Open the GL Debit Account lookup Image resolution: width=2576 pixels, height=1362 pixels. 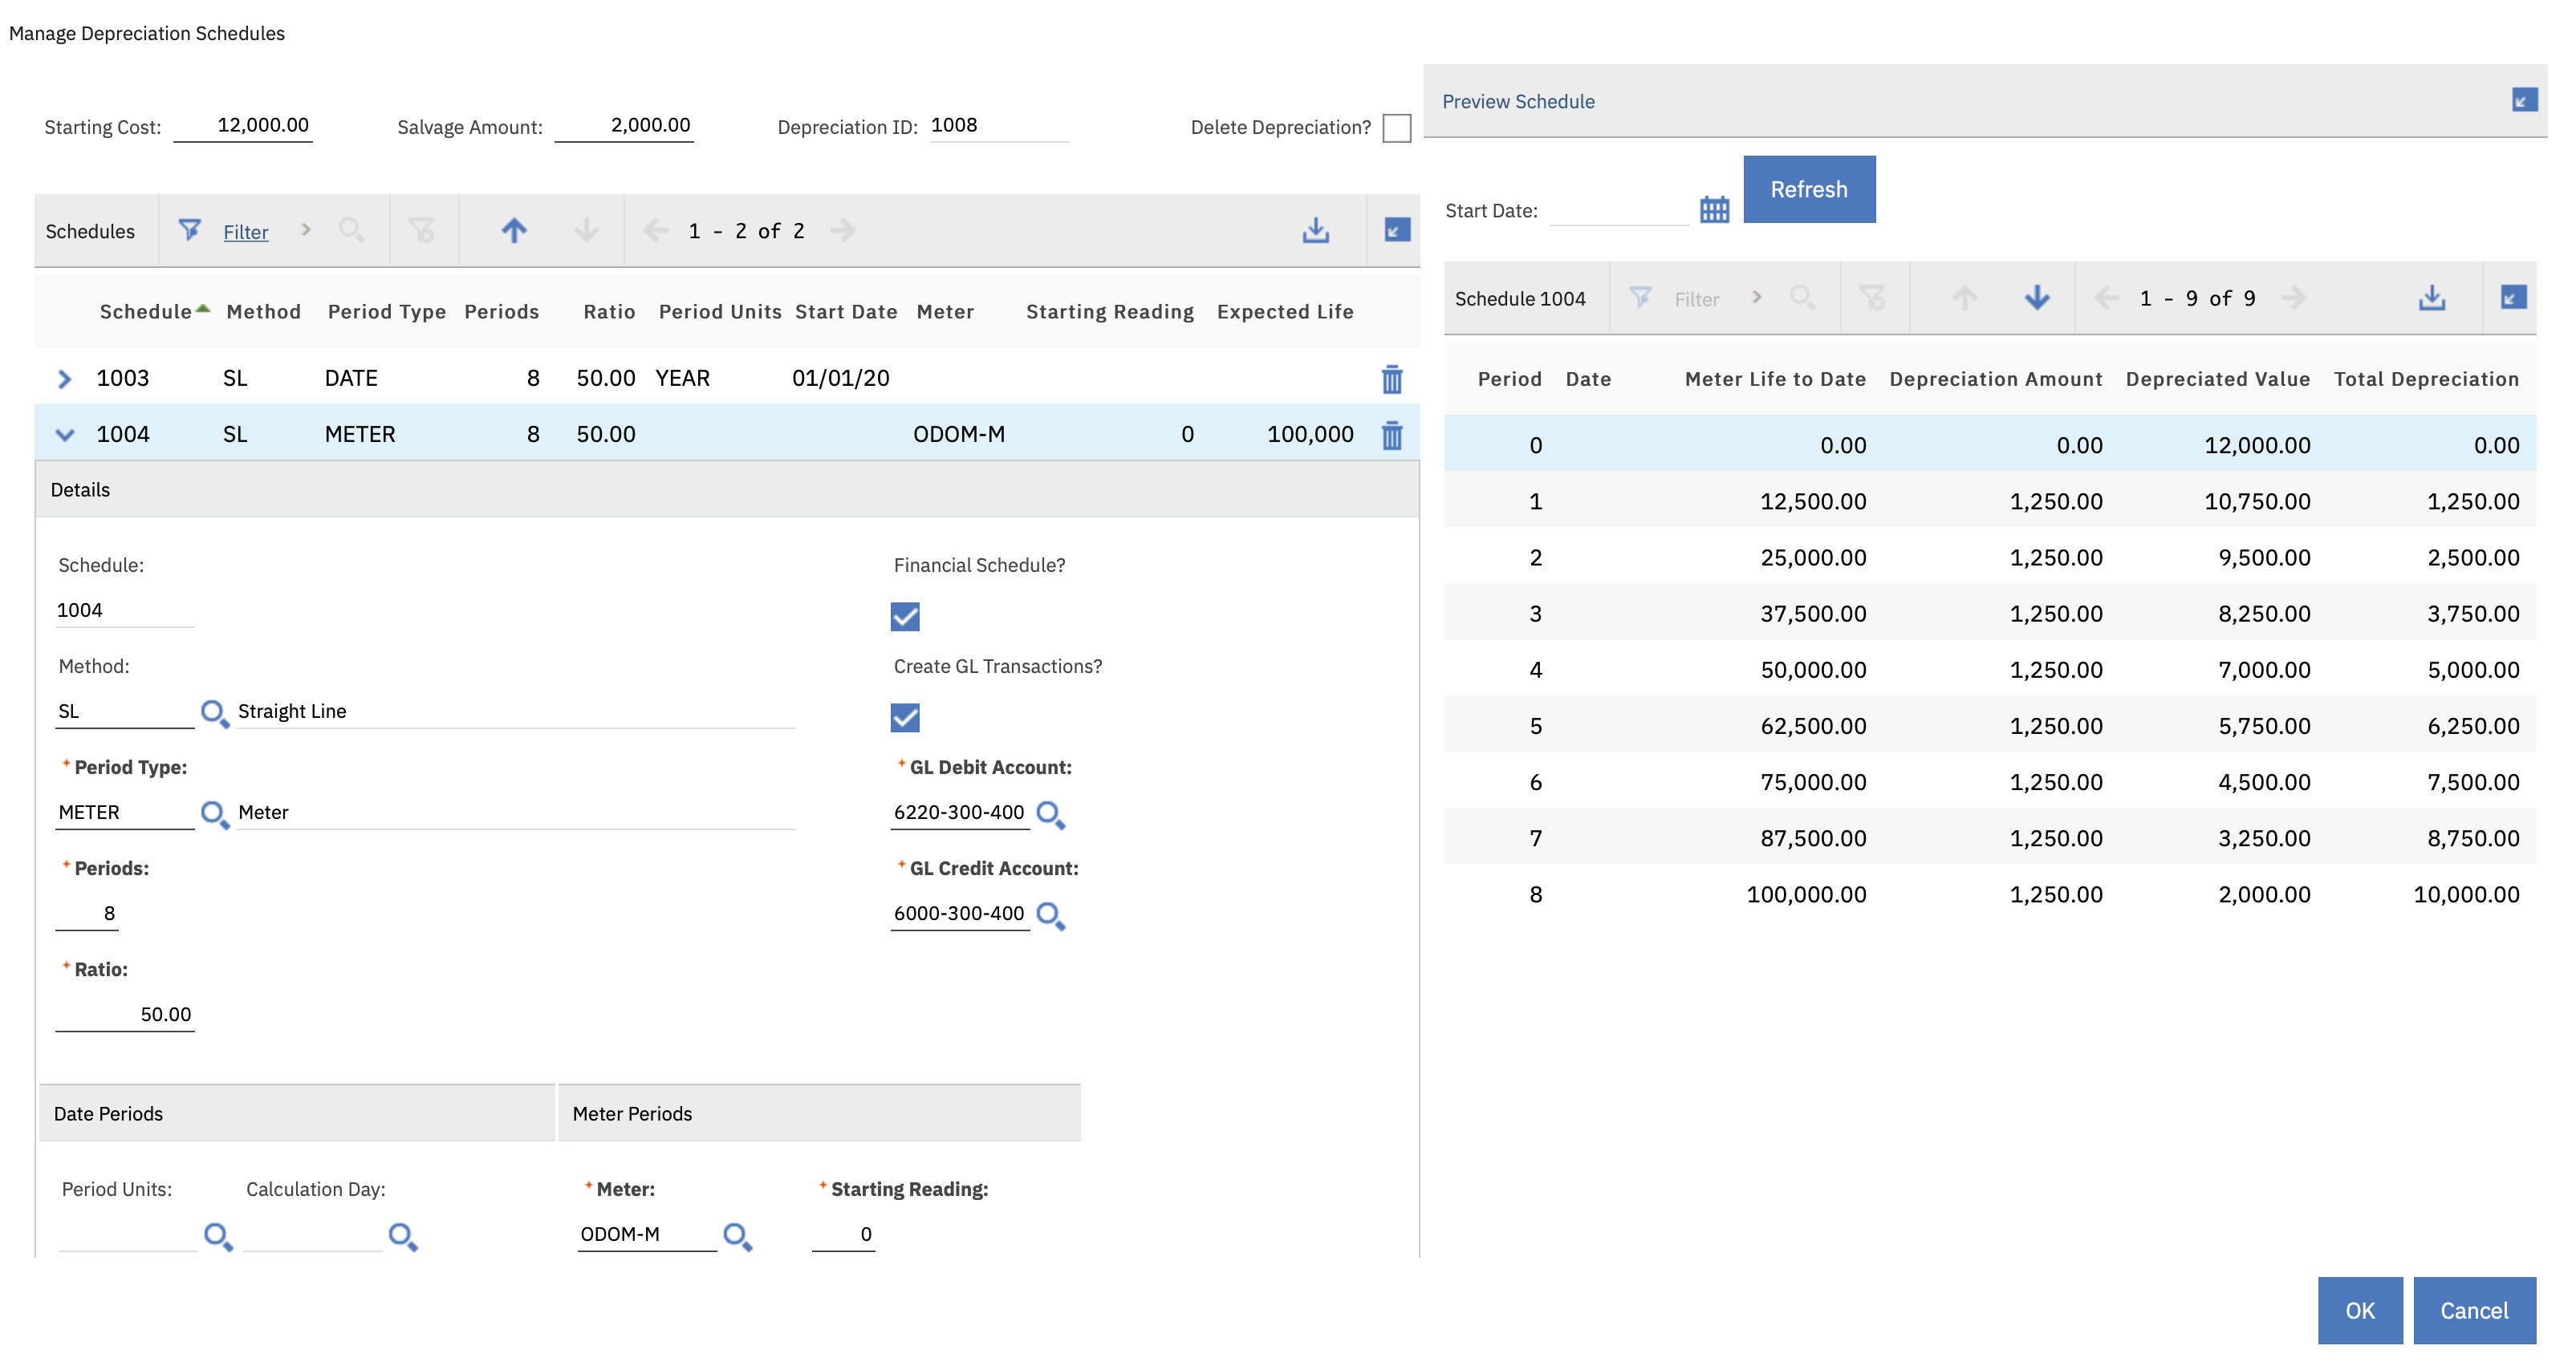click(1050, 814)
